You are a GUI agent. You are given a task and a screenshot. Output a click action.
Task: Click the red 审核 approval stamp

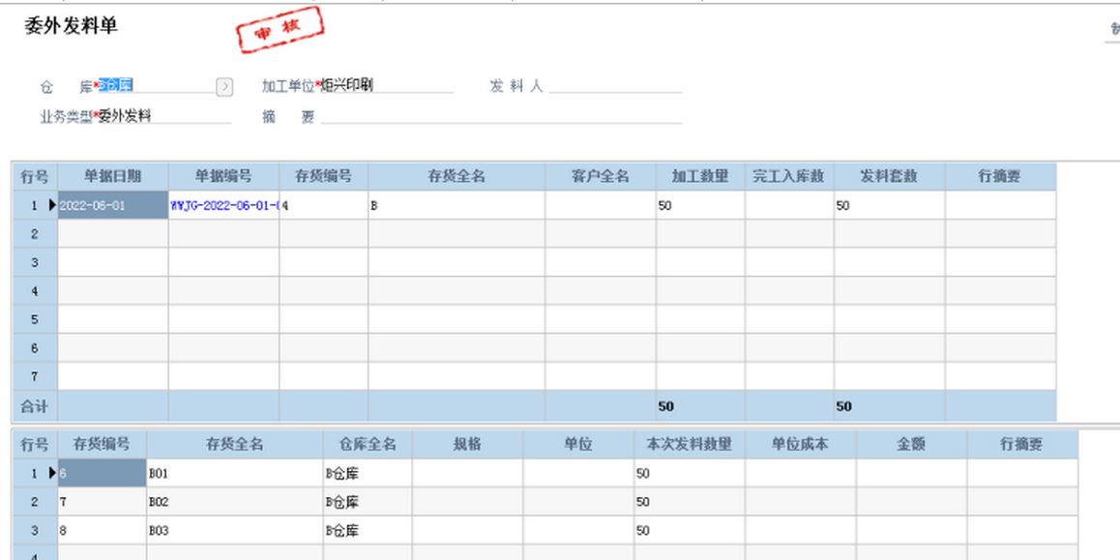pyautogui.click(x=280, y=30)
